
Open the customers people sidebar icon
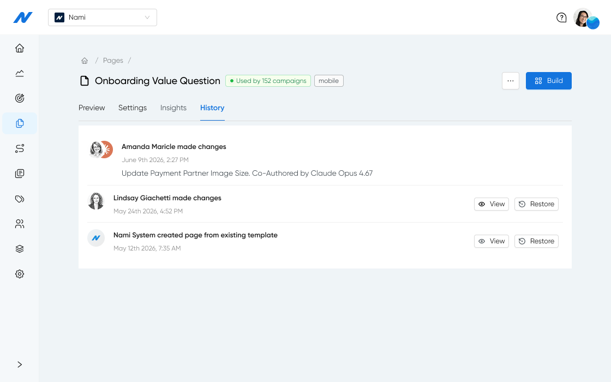pyautogui.click(x=20, y=224)
